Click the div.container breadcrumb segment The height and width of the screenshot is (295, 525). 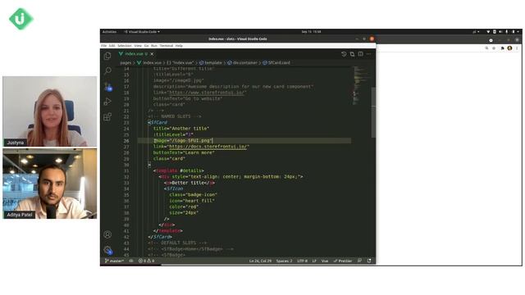point(243,62)
